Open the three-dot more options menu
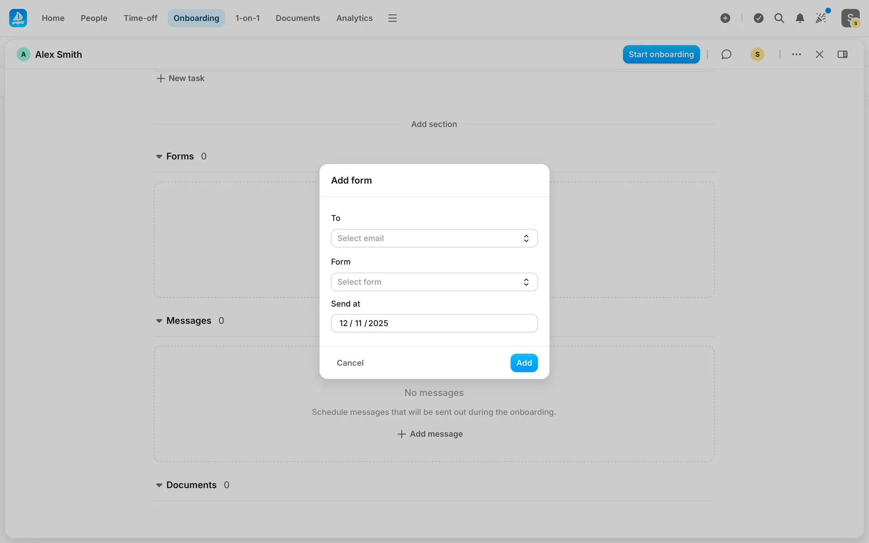The width and height of the screenshot is (869, 543). pos(797,54)
